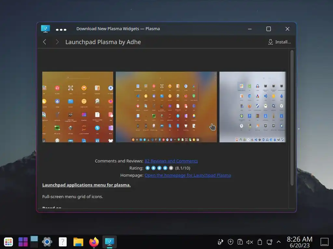Maximize the Download New Plasma Widgets window
333x249 pixels.
point(268,29)
